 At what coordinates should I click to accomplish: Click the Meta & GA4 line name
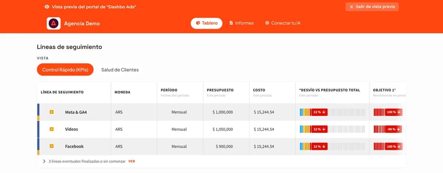click(76, 112)
